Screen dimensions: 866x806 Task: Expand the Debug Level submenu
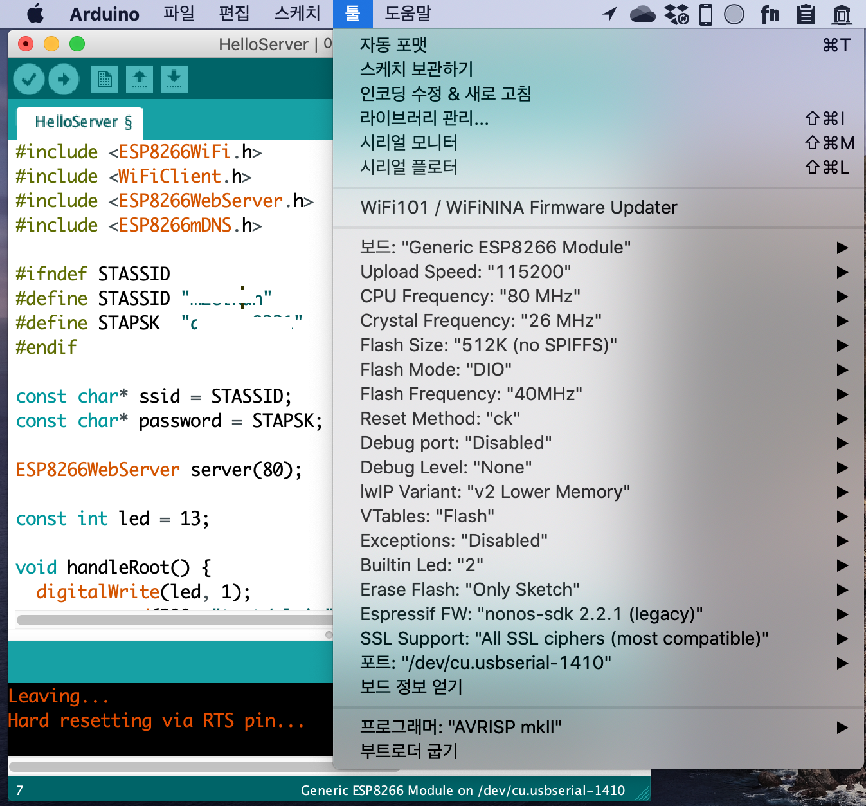point(599,468)
